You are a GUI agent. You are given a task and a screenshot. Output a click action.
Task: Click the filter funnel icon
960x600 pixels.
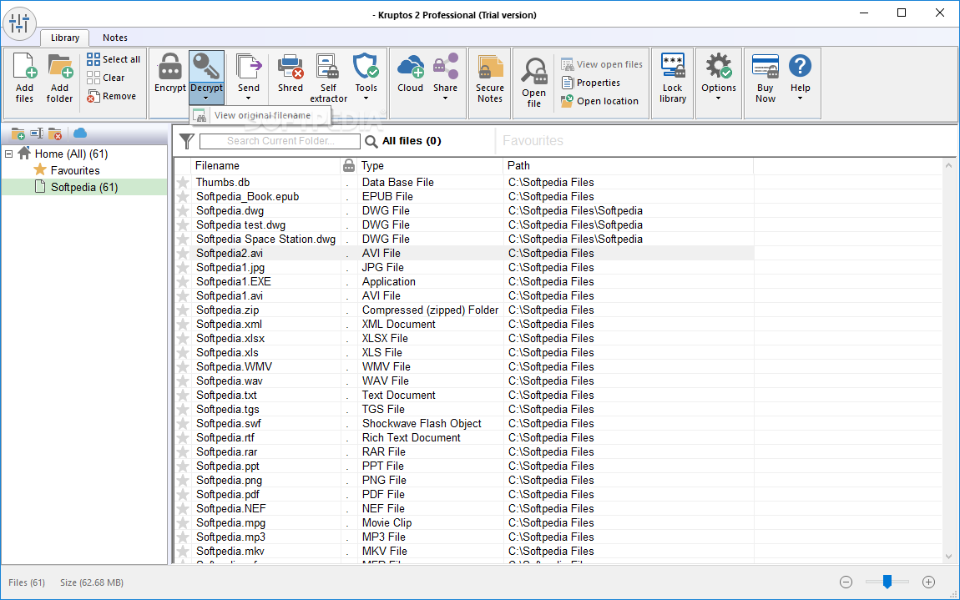[187, 141]
